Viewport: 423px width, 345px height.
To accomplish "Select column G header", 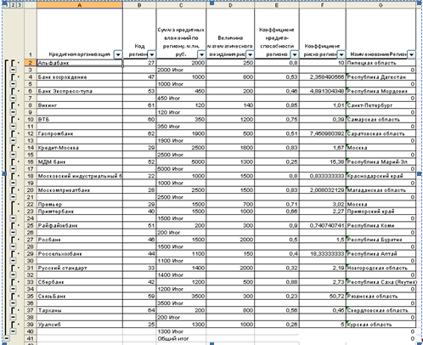I will pyautogui.click(x=381, y=5).
